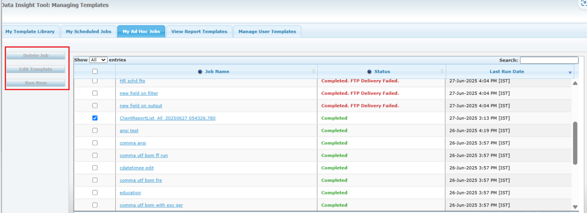Click Completed status for ansi test row
The width and height of the screenshot is (587, 213).
(x=334, y=131)
